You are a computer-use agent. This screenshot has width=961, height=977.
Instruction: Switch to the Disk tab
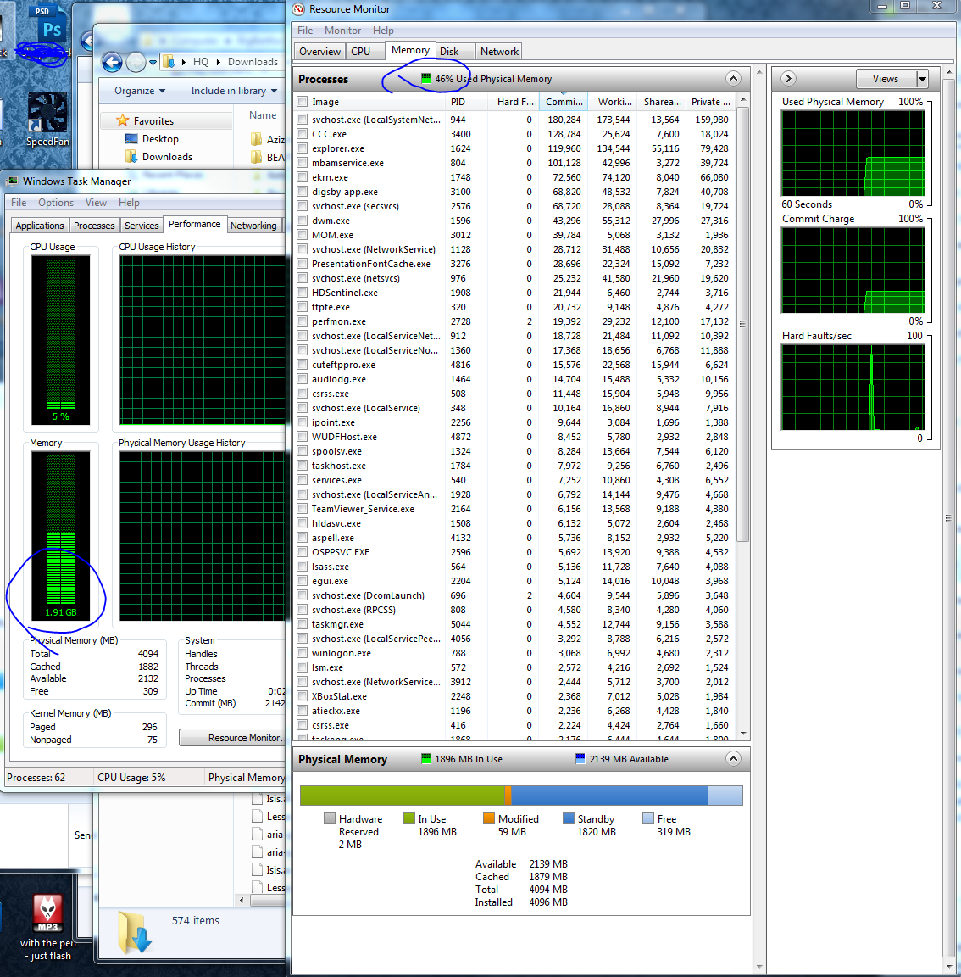click(449, 52)
